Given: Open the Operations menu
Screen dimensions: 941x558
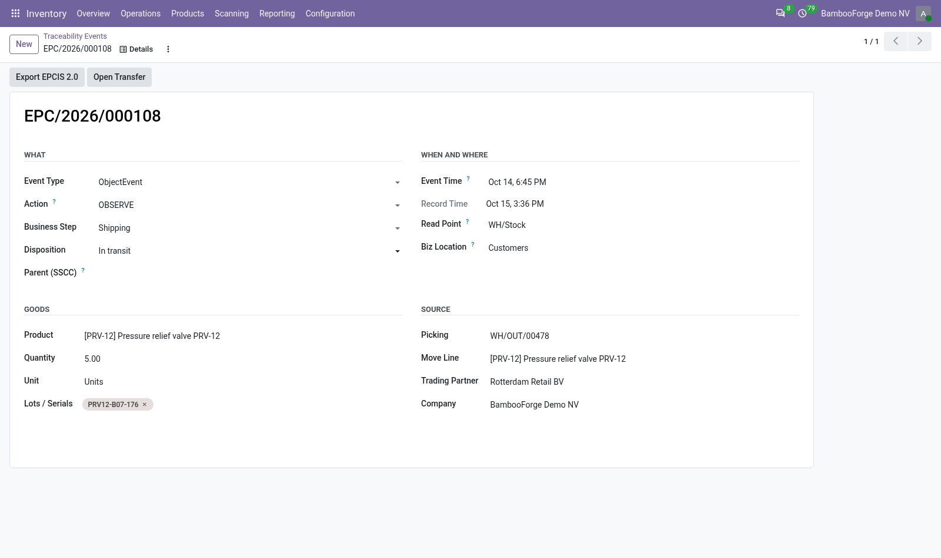Looking at the screenshot, I should [141, 14].
